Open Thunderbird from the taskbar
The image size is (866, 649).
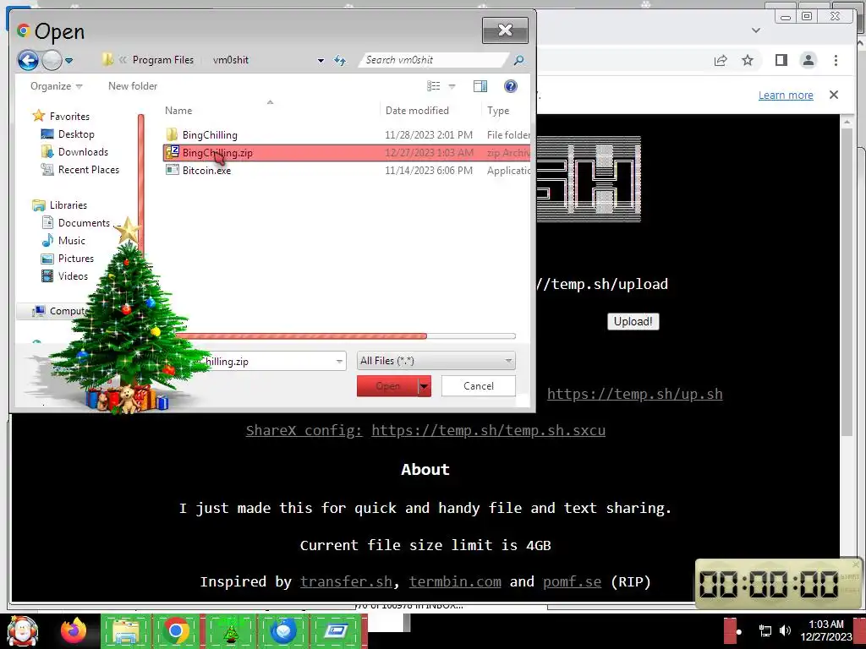(x=283, y=631)
